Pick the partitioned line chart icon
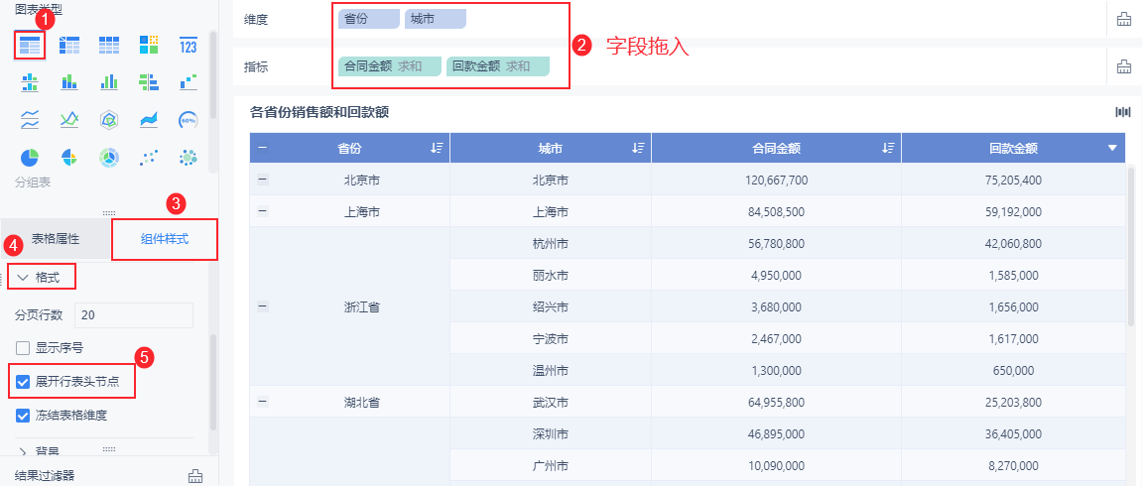1142x486 pixels. coord(29,119)
